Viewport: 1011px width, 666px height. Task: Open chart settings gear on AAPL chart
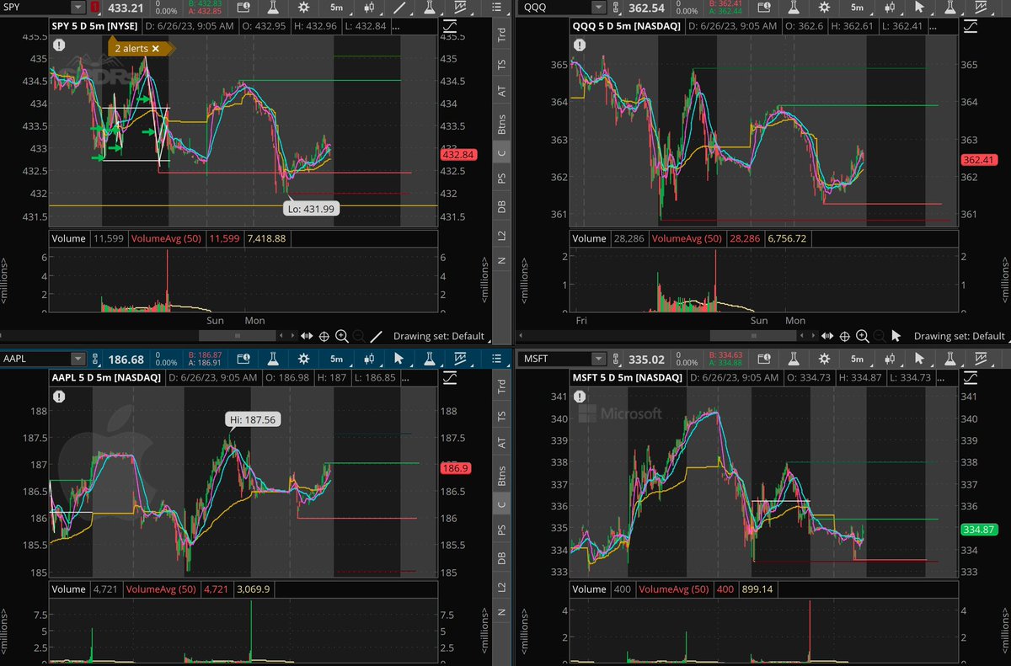(x=303, y=360)
